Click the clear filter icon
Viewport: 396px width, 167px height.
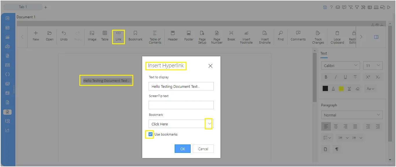click(x=351, y=7)
